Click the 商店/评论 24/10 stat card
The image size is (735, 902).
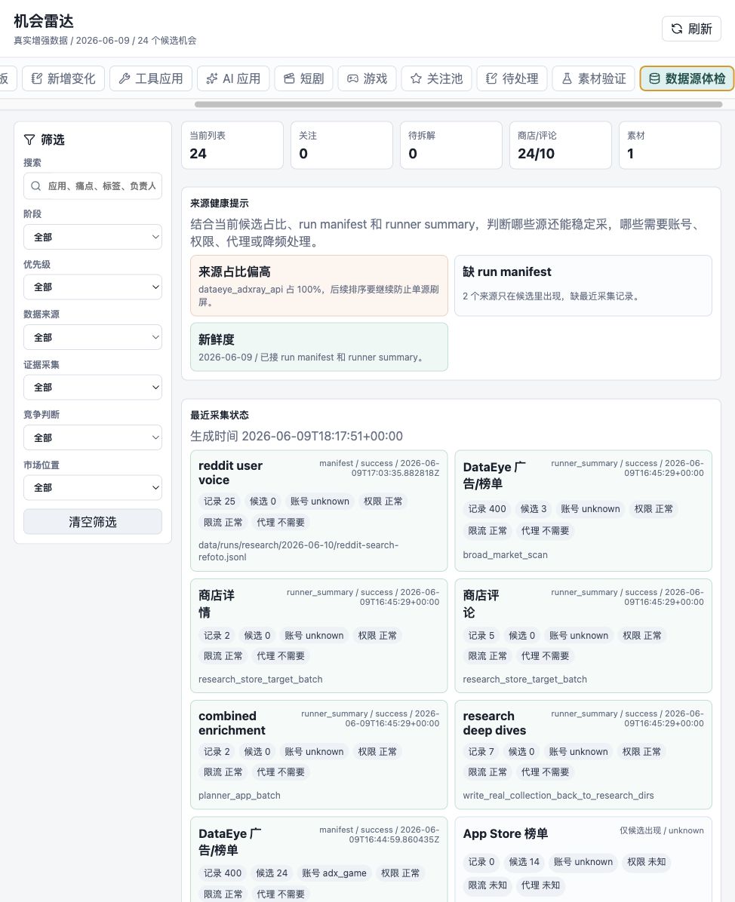pos(561,145)
